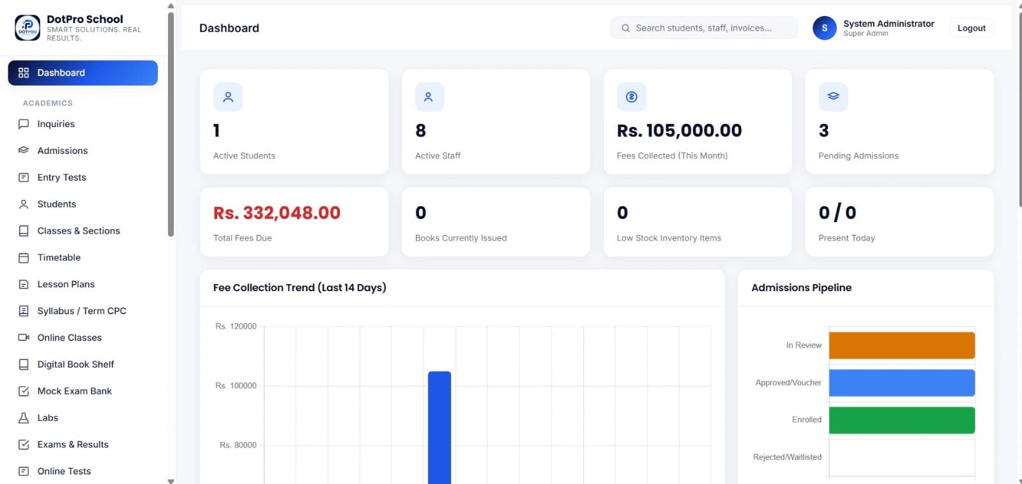The width and height of the screenshot is (1022, 484).
Task: Open Digital Book Shelf
Action: point(83,365)
